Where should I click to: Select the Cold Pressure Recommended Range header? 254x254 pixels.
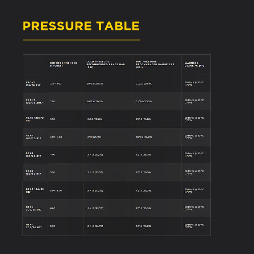[x=105, y=64]
